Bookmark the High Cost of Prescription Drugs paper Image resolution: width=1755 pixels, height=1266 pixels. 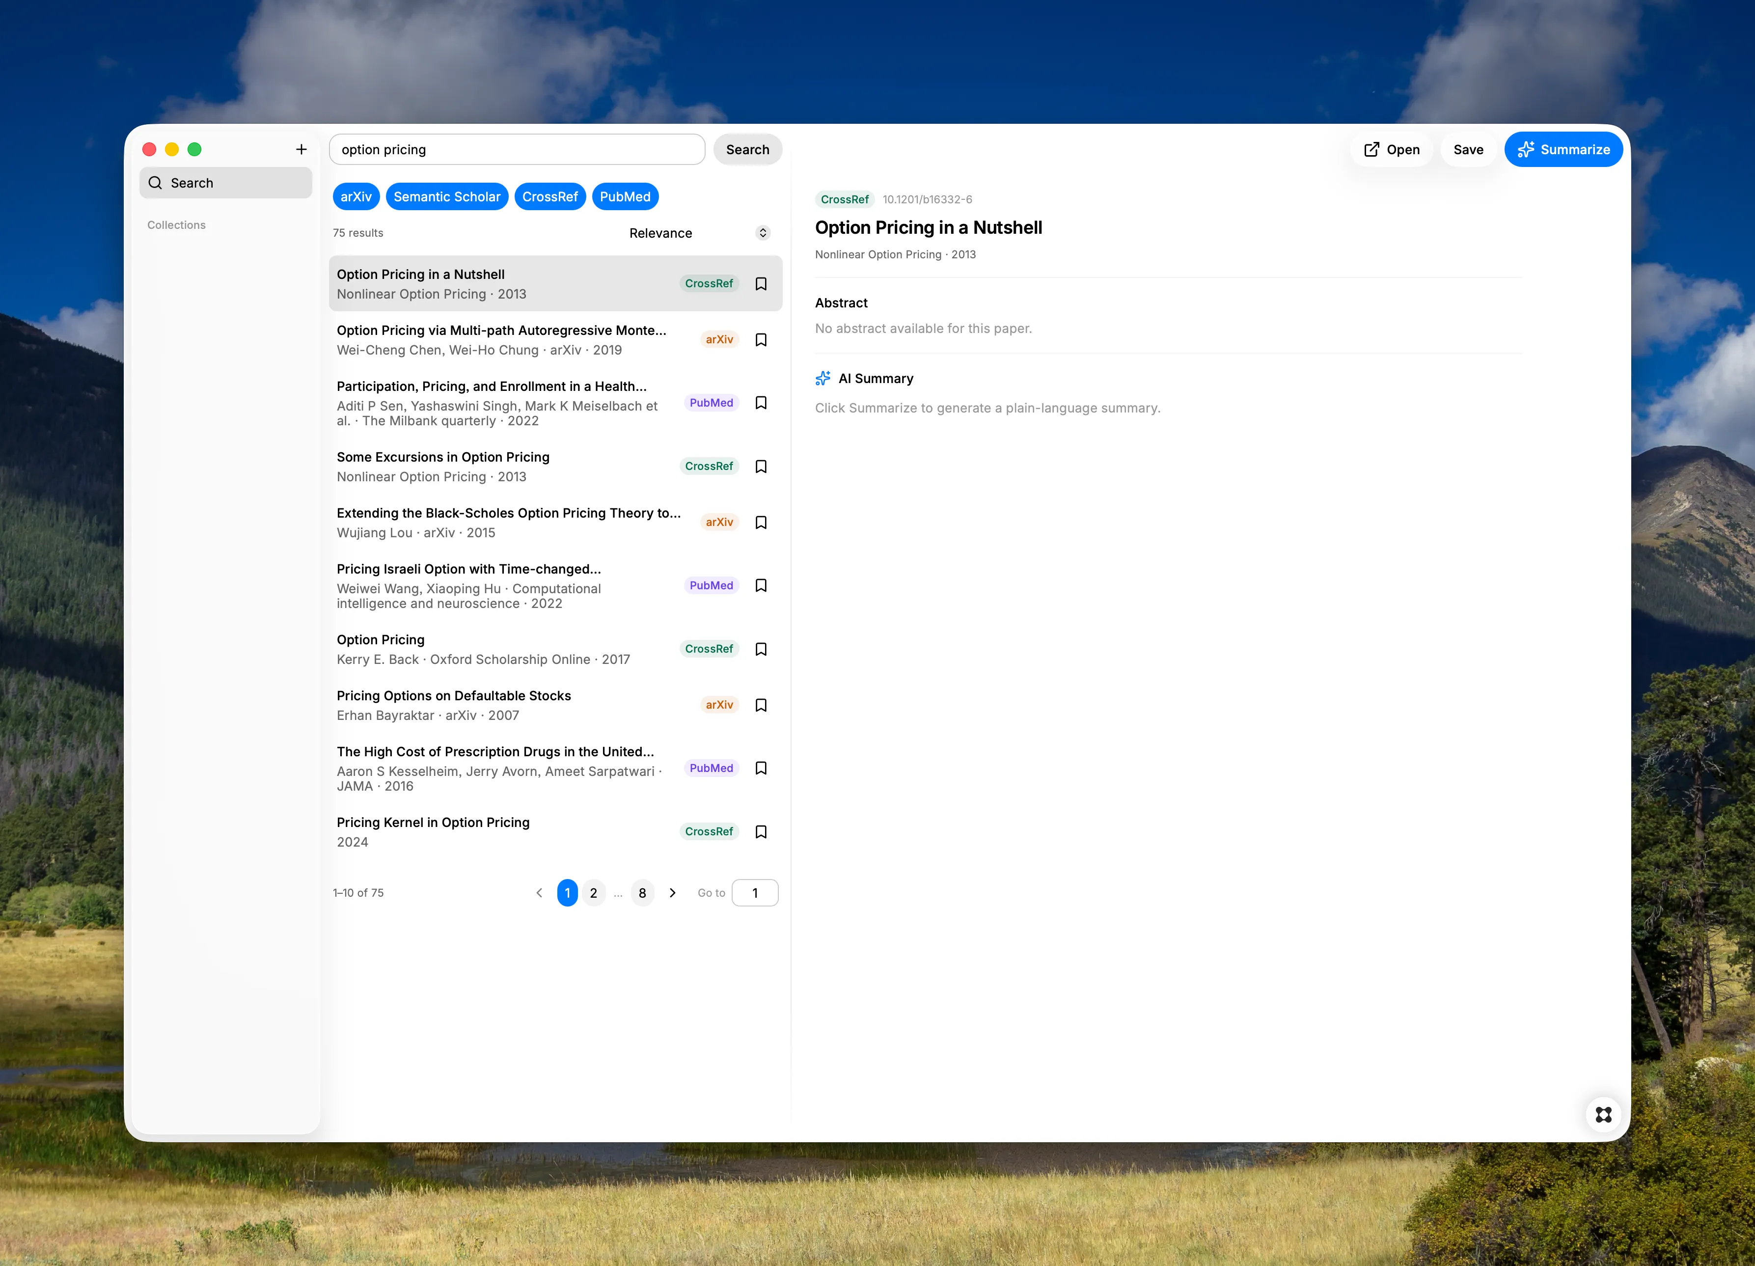click(x=761, y=769)
